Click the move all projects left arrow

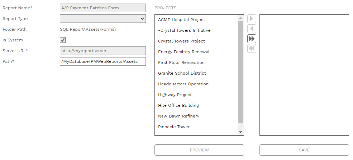click(x=252, y=49)
